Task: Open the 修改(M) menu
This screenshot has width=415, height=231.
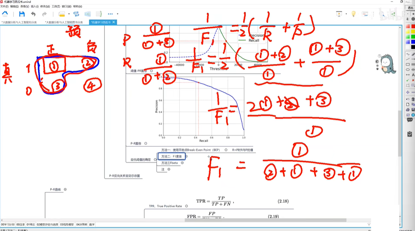Action: pos(45,7)
